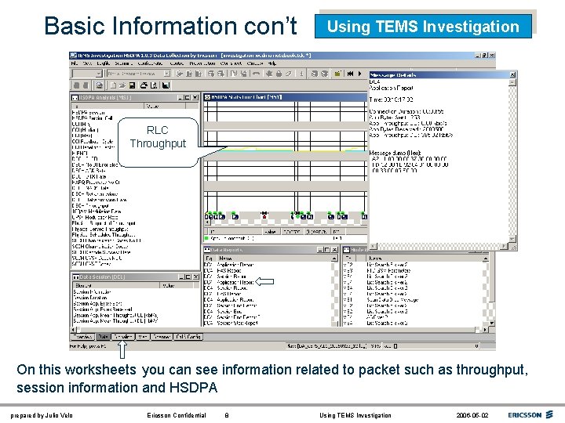Maximize the HSDPA Analysis panel
This screenshot has width=565, height=423.
click(187, 97)
